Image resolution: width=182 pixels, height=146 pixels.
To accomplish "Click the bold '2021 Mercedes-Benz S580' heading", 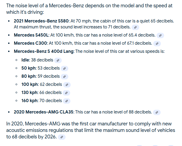I will (41, 21).
